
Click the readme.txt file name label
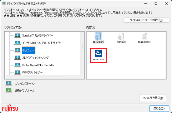(x=144, y=42)
